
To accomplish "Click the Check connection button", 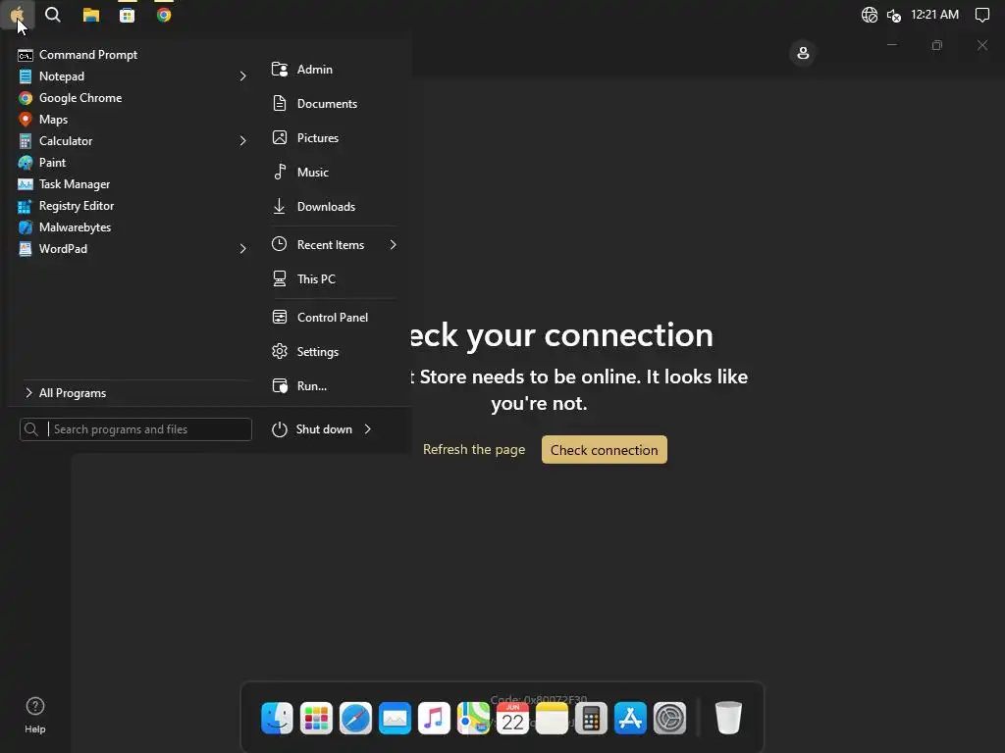I will click(x=604, y=449).
